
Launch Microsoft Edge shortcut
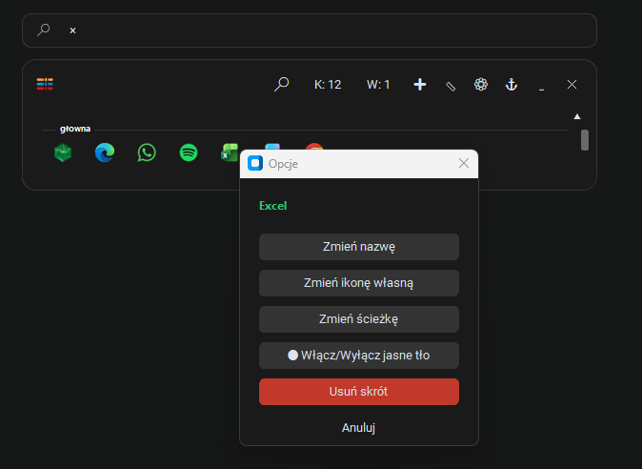point(105,153)
